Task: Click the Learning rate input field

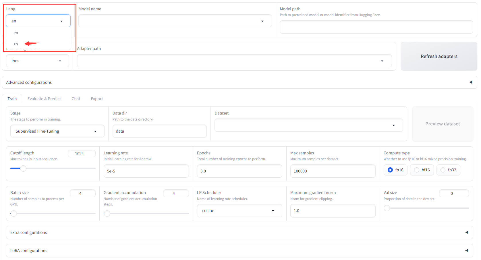Action: [146, 171]
